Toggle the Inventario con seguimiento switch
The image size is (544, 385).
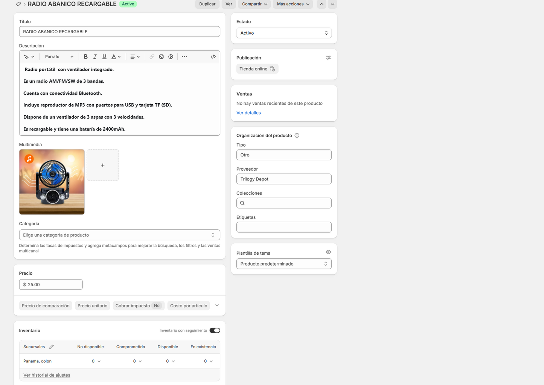pyautogui.click(x=215, y=330)
